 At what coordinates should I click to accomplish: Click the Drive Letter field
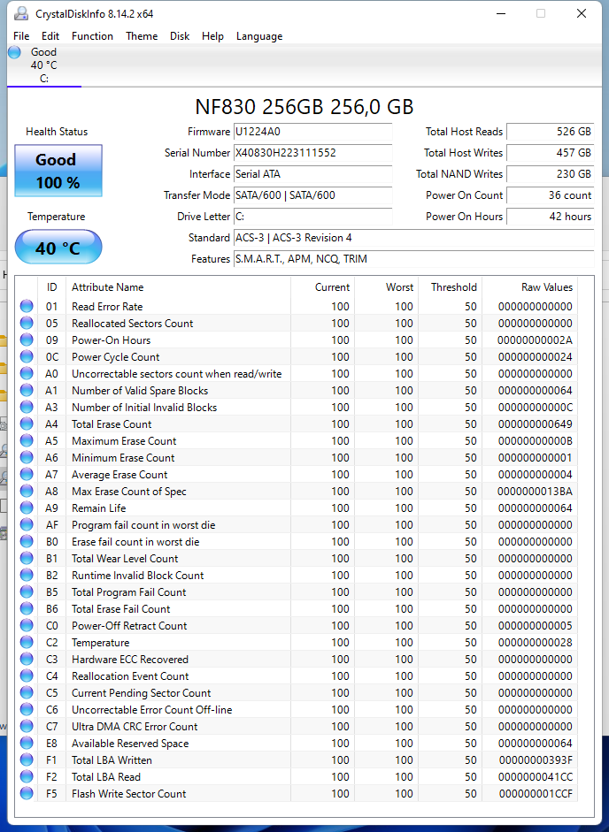point(313,217)
